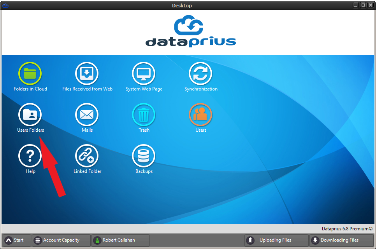Open the Synchronization icon
Viewport: 376px width, 249px height.
click(200, 73)
